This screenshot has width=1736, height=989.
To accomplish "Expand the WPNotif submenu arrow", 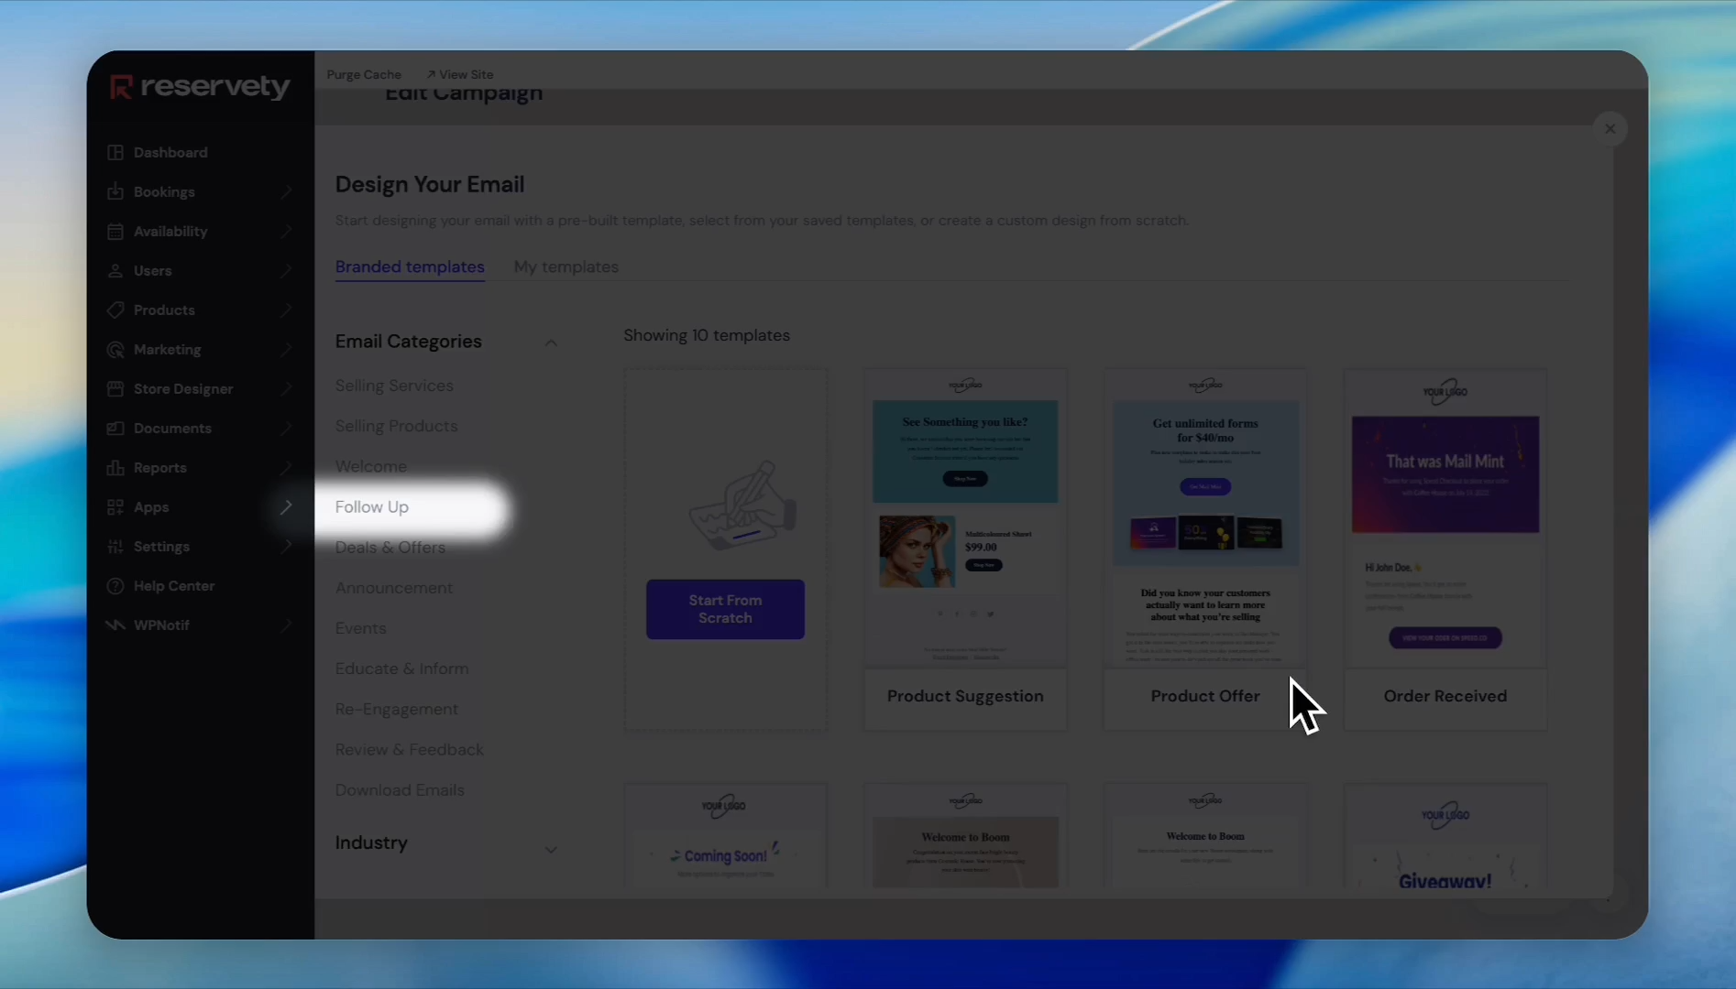I will pos(286,625).
